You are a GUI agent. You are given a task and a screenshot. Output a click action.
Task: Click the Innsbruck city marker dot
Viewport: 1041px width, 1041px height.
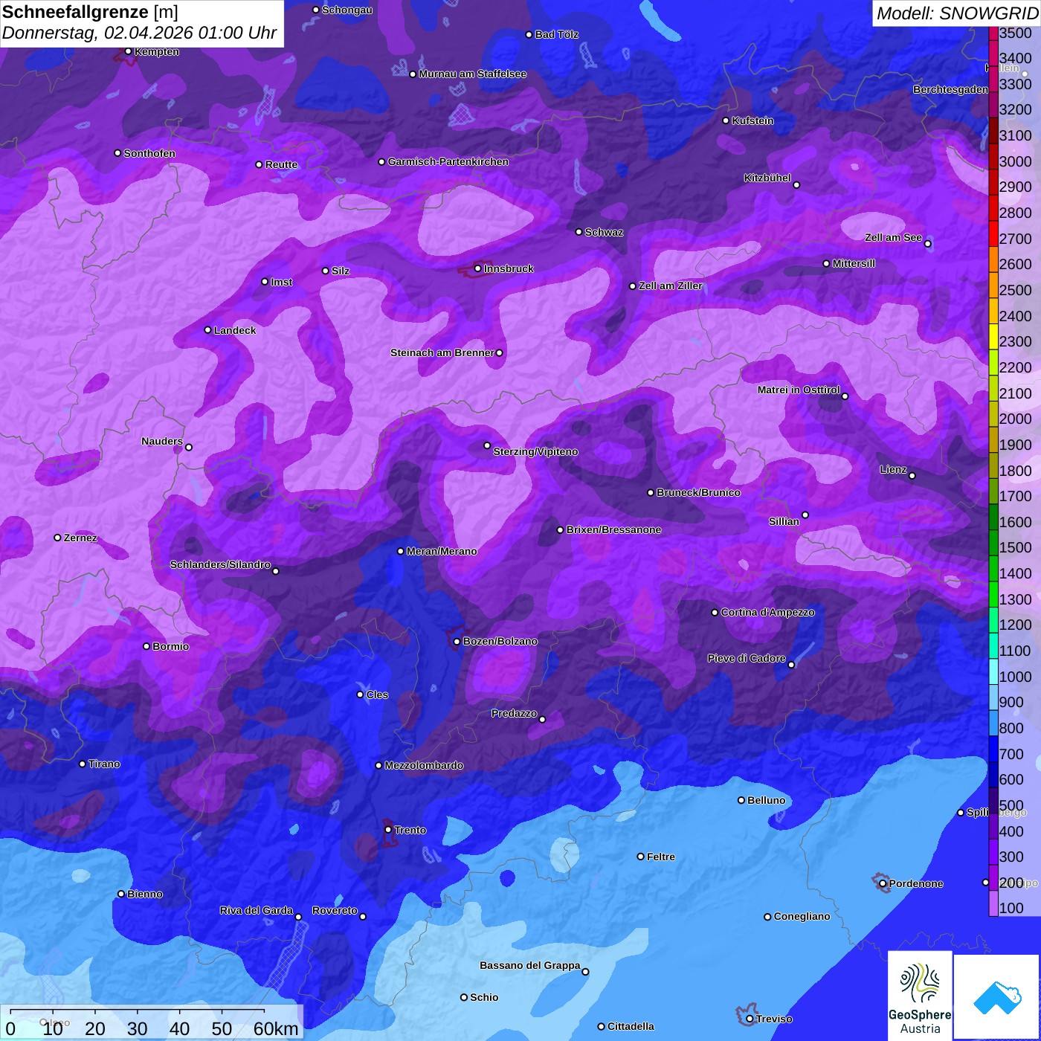(478, 268)
